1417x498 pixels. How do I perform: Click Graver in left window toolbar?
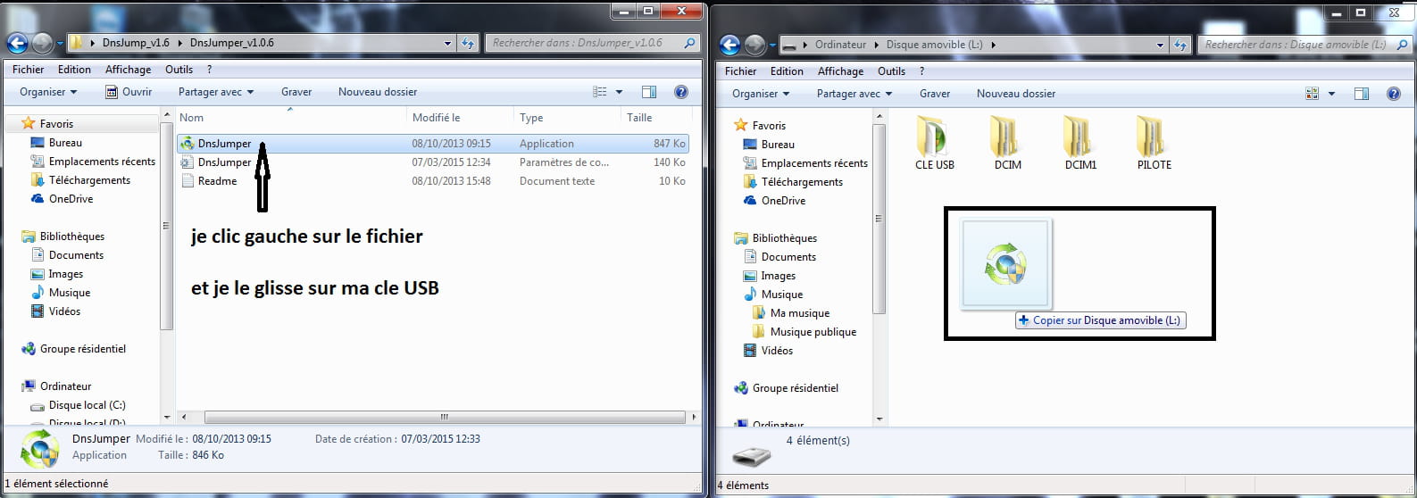click(296, 92)
